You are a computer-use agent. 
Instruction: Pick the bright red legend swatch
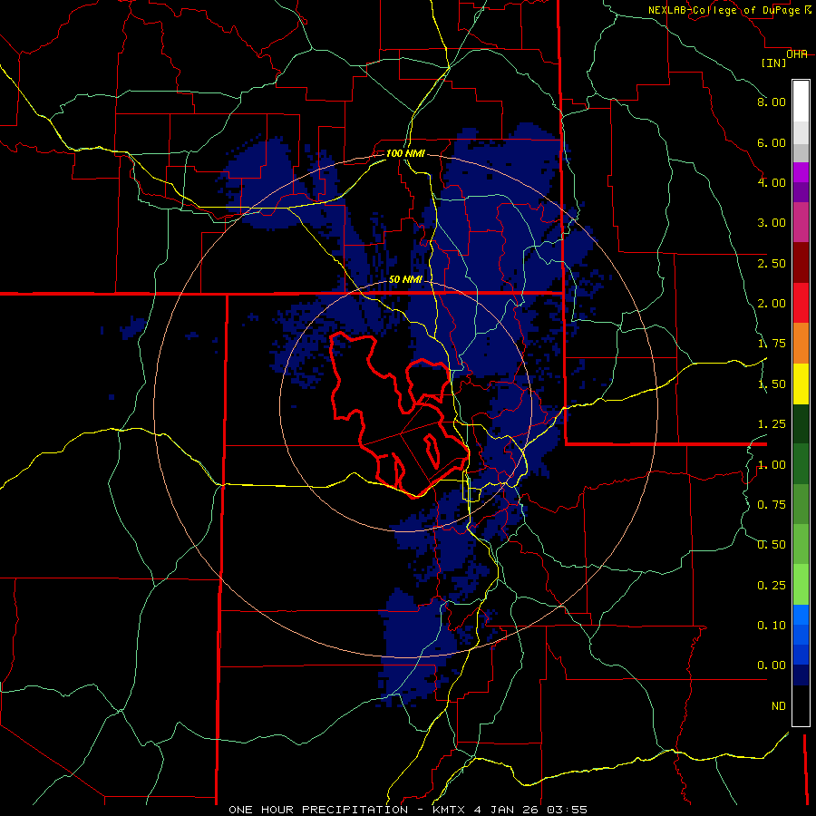(x=801, y=303)
